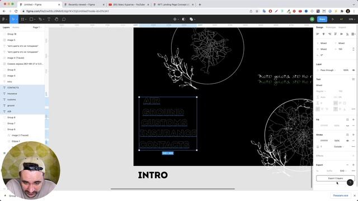Open the stroke Outside position dropdown
The width and height of the screenshot is (358, 201).
[339, 146]
